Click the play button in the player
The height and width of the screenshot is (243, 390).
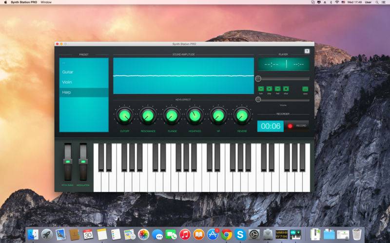tap(269, 89)
